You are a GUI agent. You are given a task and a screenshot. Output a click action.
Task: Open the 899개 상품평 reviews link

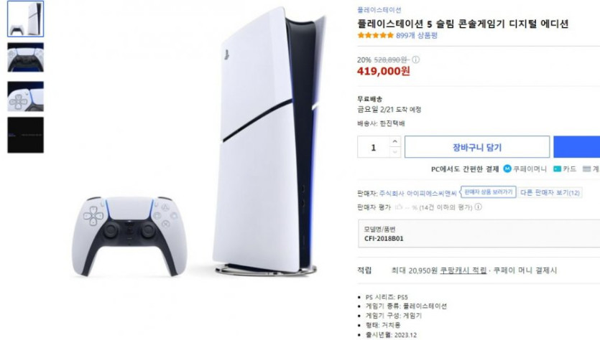(417, 36)
